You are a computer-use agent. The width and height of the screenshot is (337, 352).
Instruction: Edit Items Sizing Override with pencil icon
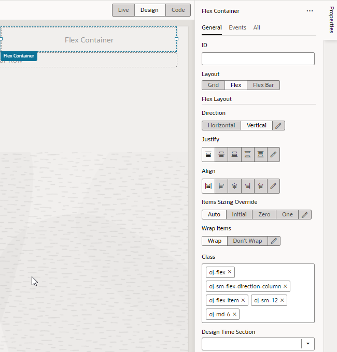tap(305, 215)
